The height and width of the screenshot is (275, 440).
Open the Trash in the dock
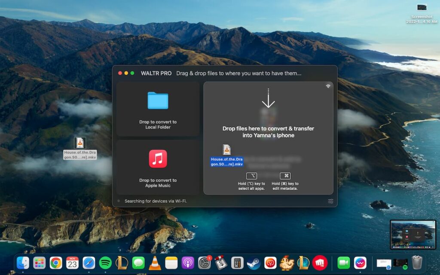[x=417, y=263]
